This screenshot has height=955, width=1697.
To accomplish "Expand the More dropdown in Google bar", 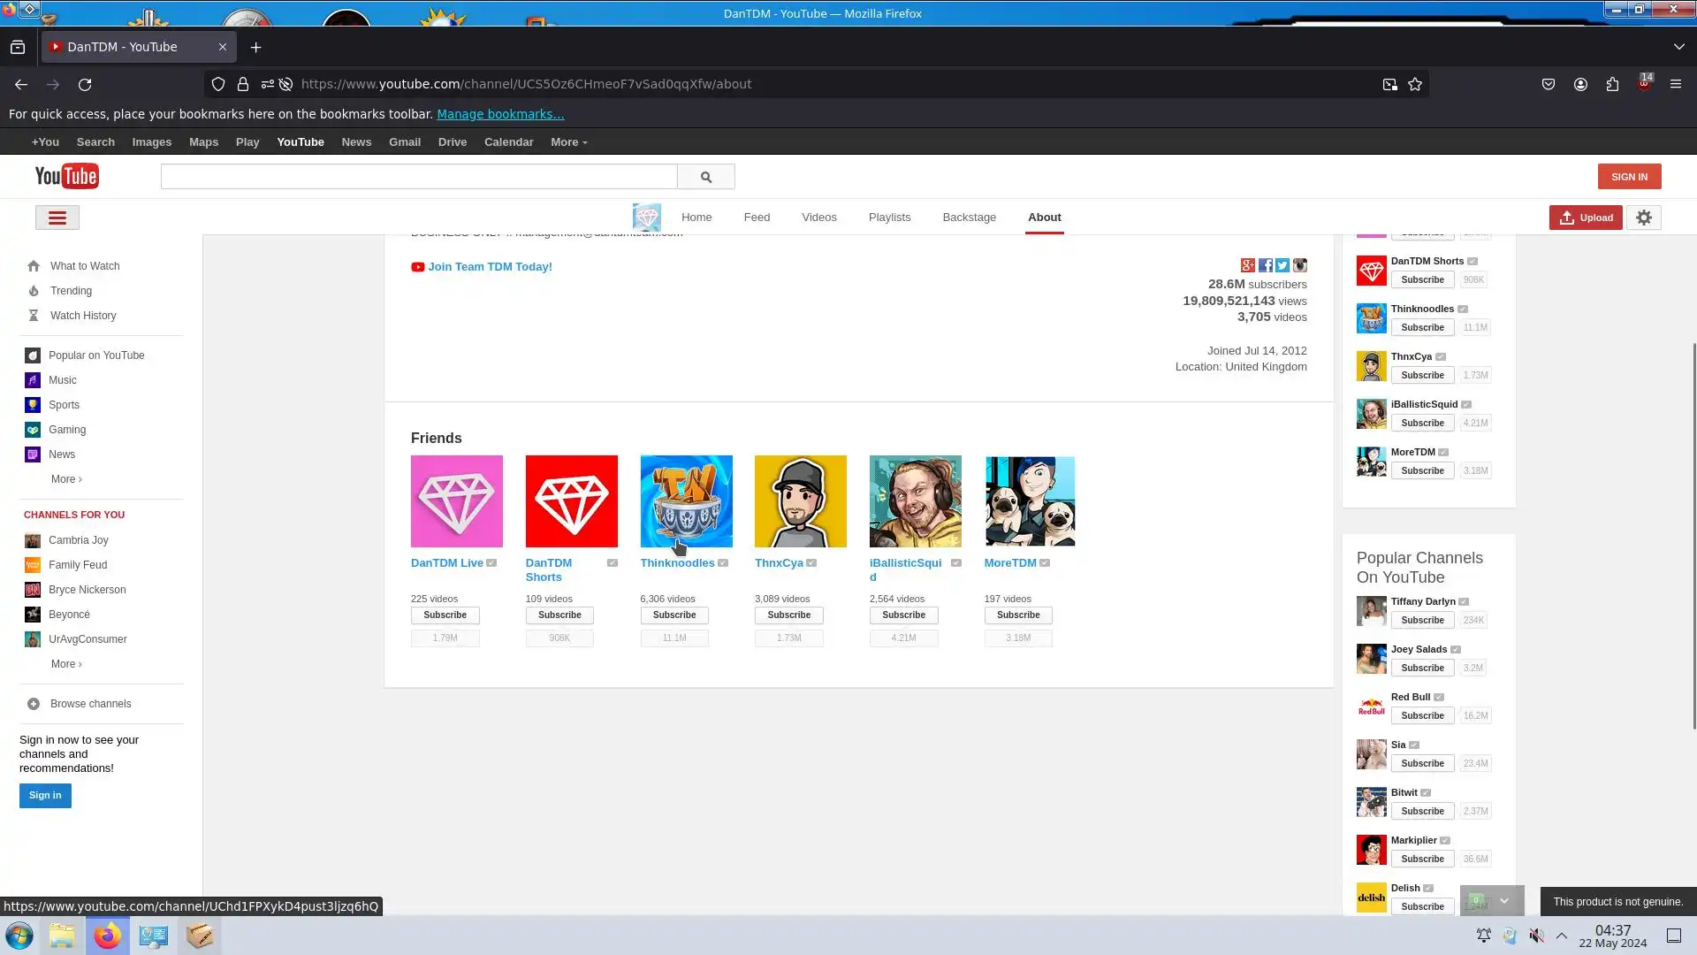I will [568, 142].
